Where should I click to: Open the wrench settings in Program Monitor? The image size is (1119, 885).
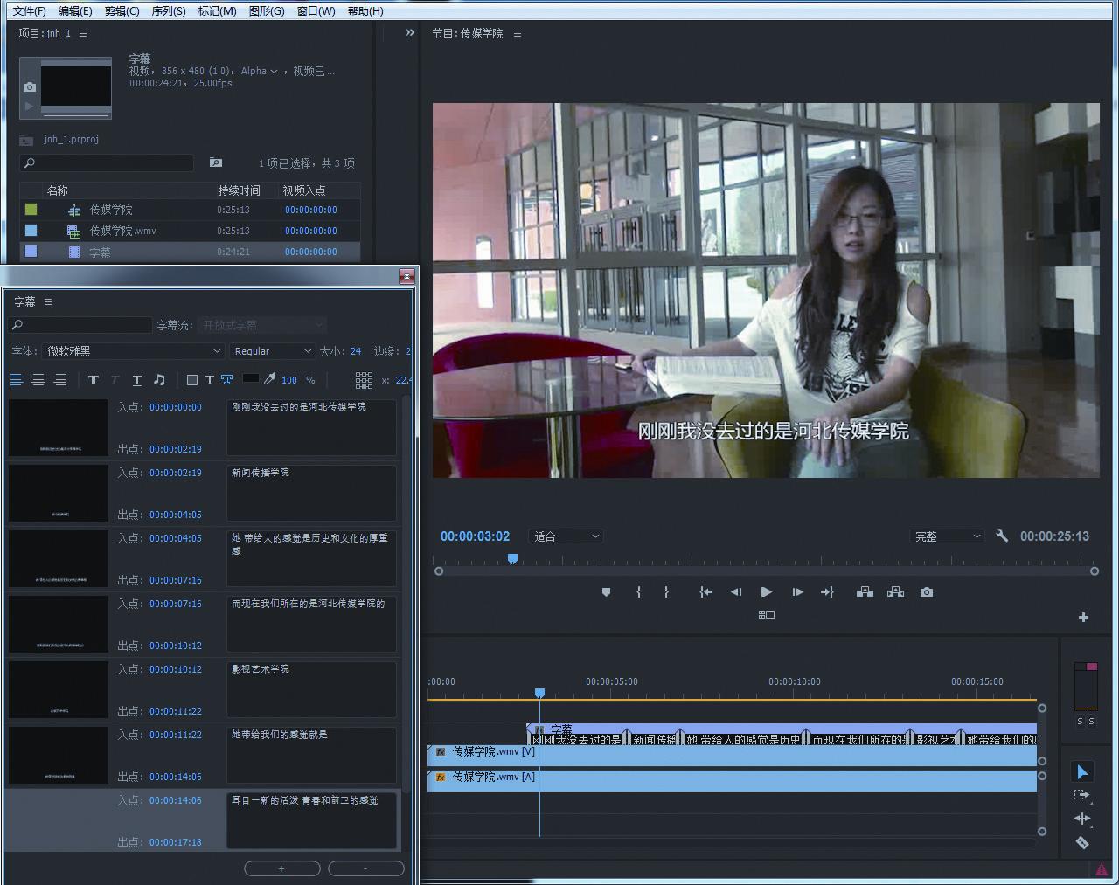[x=1002, y=536]
